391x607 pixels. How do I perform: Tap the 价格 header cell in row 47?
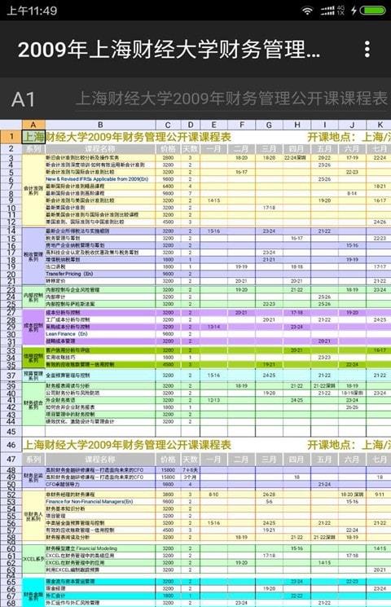tap(168, 460)
